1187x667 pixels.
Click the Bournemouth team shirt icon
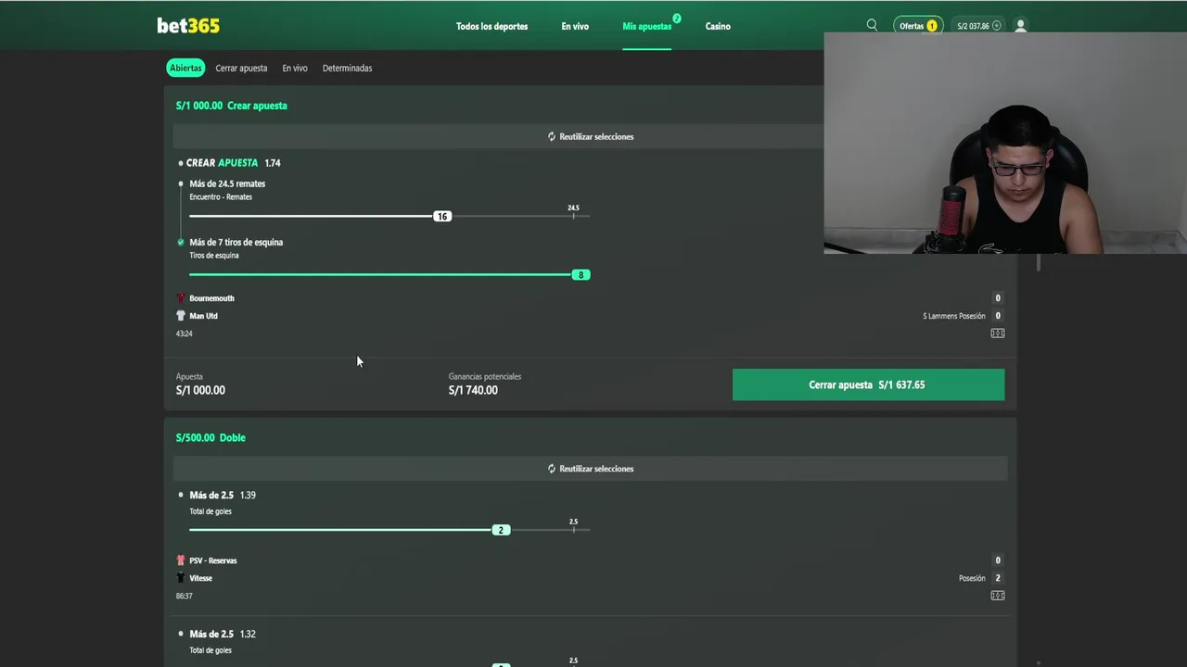(x=181, y=298)
